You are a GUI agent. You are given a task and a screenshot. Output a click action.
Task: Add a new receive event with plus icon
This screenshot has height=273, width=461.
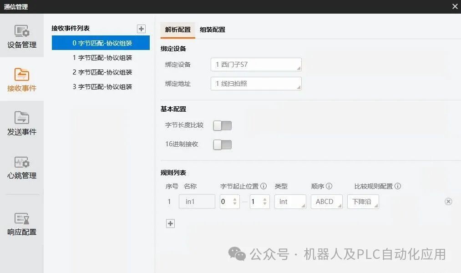click(x=141, y=29)
